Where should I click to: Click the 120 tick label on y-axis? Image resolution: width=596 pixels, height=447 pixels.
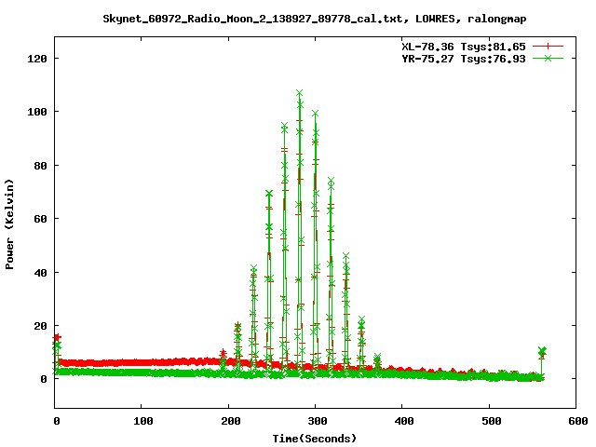(x=37, y=58)
